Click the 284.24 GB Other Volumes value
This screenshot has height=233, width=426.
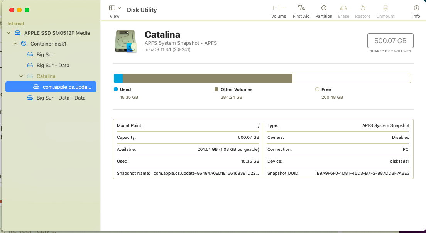[x=232, y=97]
